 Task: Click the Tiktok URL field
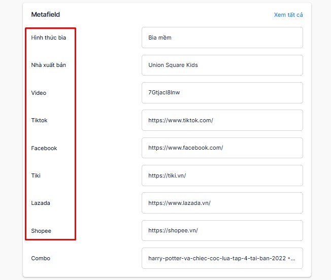point(222,120)
